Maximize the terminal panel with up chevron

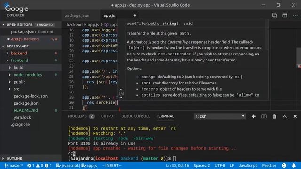(x=285, y=116)
